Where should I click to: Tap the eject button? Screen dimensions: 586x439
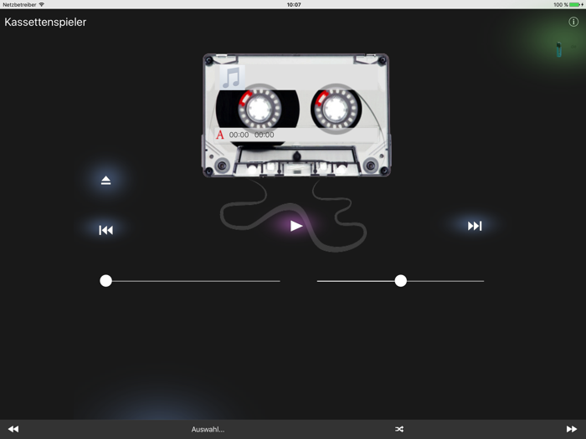click(105, 181)
